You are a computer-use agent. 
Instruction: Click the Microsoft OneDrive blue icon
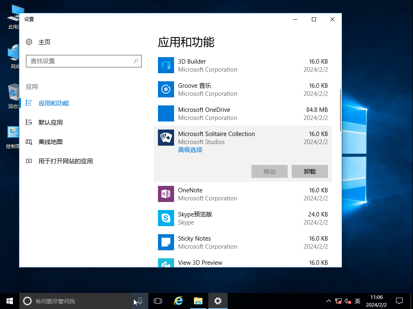pyautogui.click(x=166, y=113)
